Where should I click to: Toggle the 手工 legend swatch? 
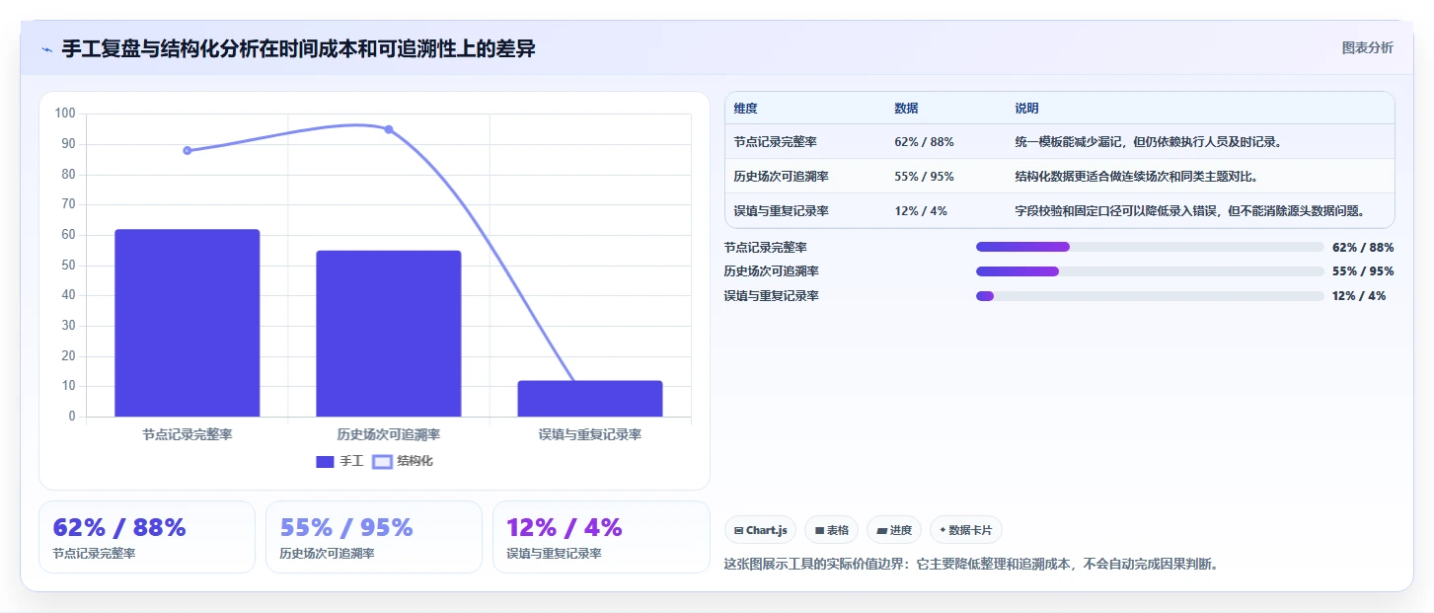coord(325,461)
